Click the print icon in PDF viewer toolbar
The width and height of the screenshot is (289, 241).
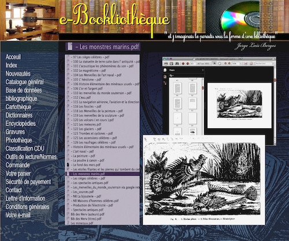click(166, 64)
